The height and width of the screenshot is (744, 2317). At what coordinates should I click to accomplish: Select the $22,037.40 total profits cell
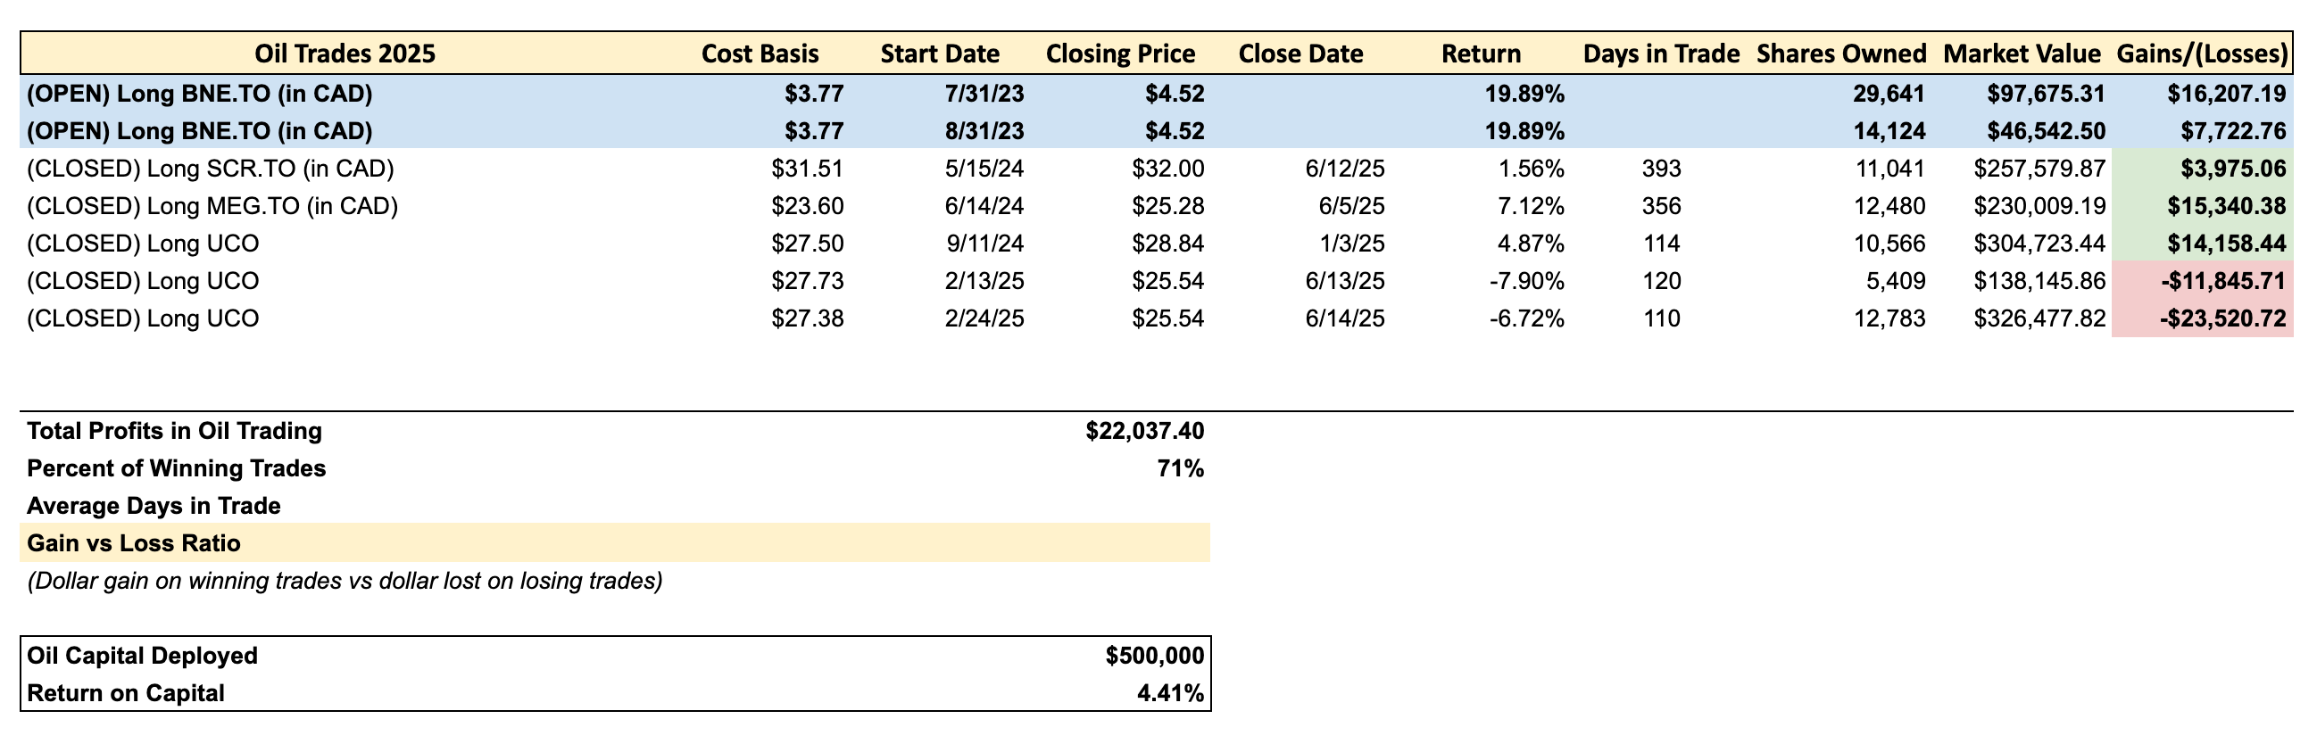coord(1144,431)
